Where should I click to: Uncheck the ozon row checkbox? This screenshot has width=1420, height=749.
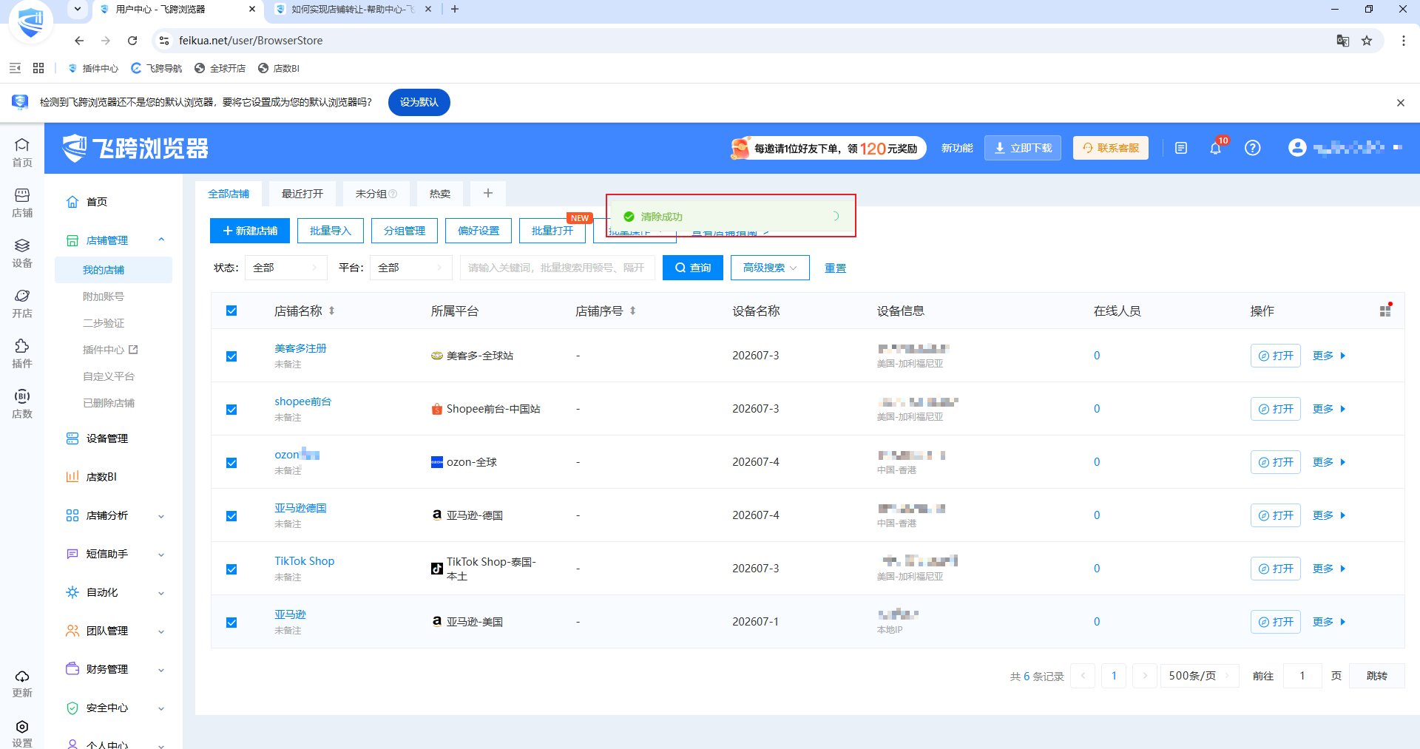[231, 462]
